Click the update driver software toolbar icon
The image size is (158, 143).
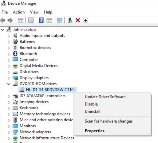70,20
